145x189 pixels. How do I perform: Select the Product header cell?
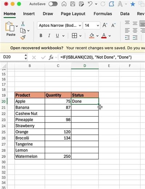[30, 95]
